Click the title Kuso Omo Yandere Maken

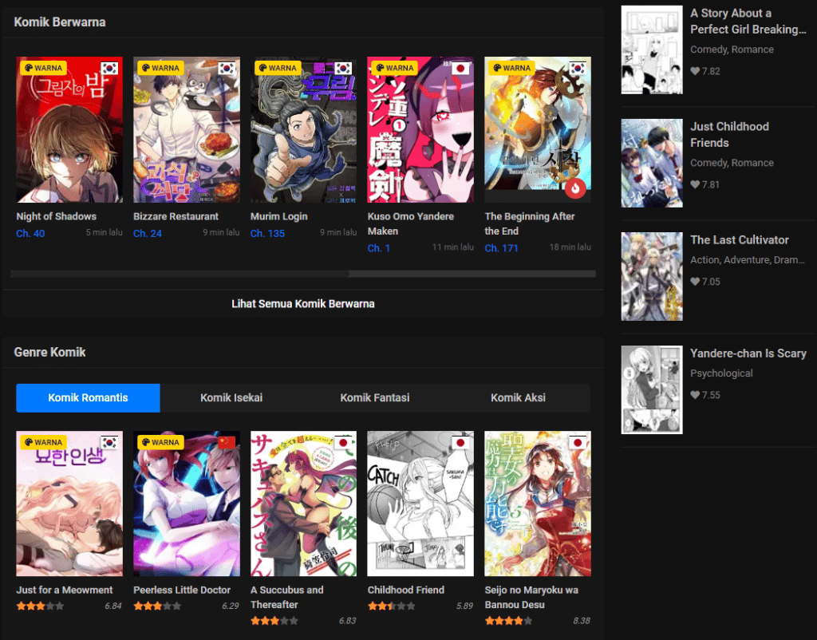coord(411,223)
